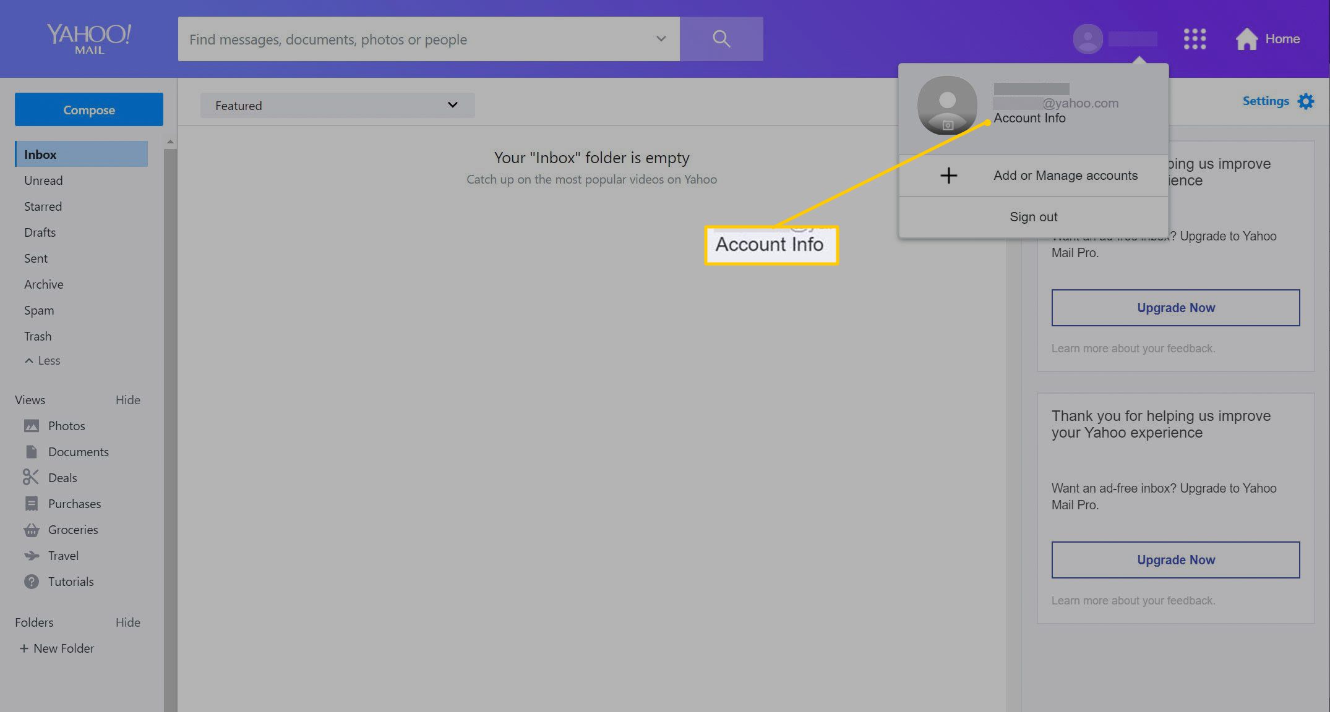Open the Archive folder
This screenshot has height=712, width=1330.
tap(43, 284)
